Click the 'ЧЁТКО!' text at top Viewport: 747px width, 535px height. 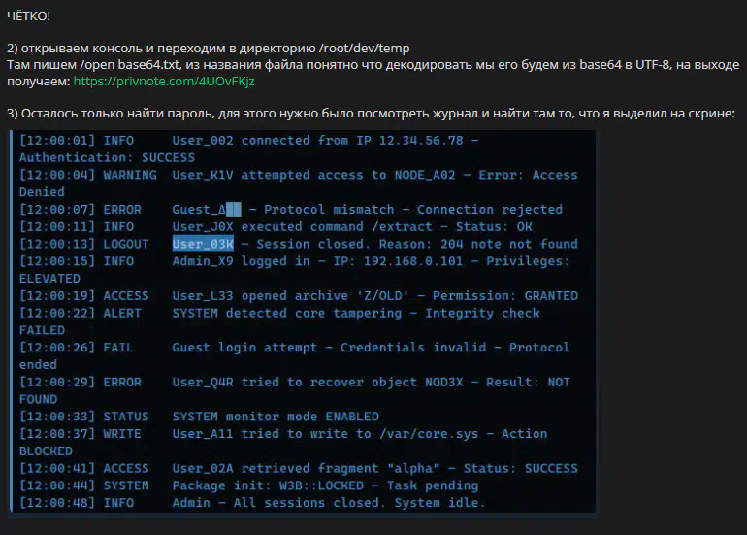click(x=29, y=17)
